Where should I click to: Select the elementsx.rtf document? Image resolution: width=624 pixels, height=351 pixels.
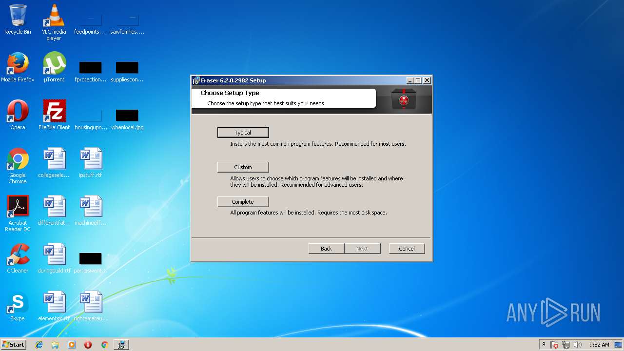54,306
